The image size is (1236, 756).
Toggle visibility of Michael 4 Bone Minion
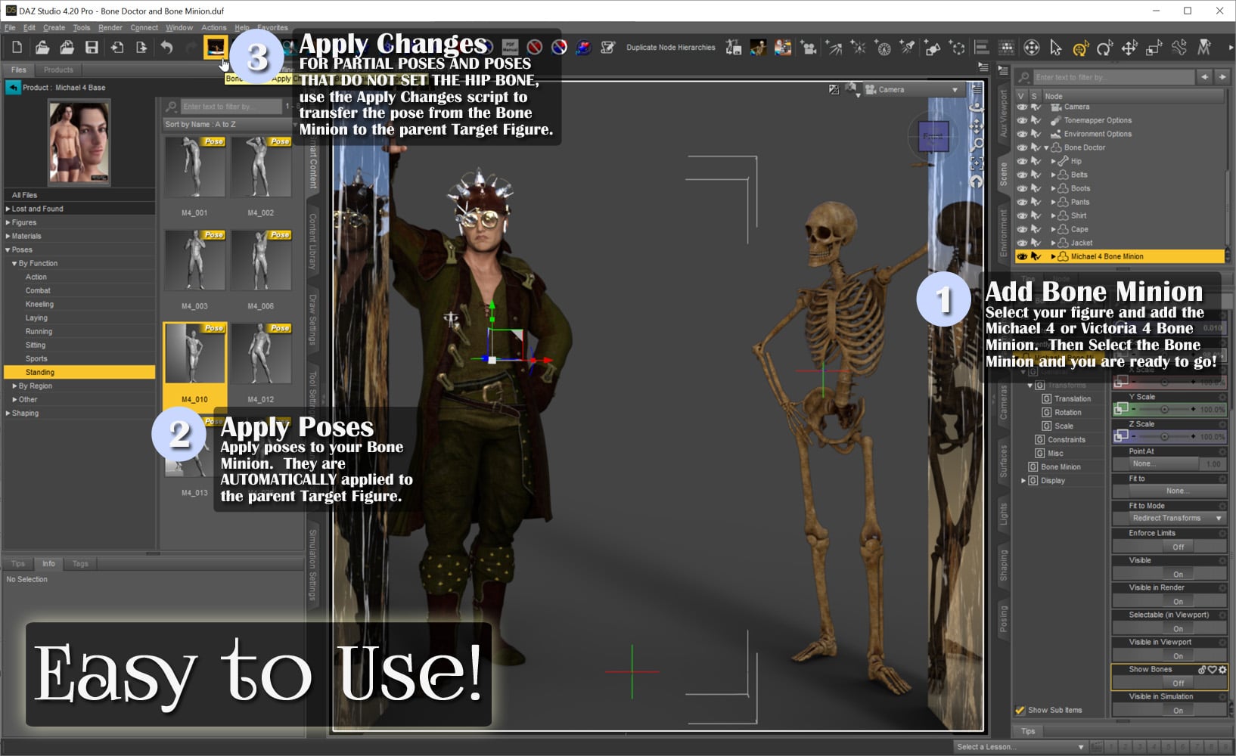[1020, 256]
